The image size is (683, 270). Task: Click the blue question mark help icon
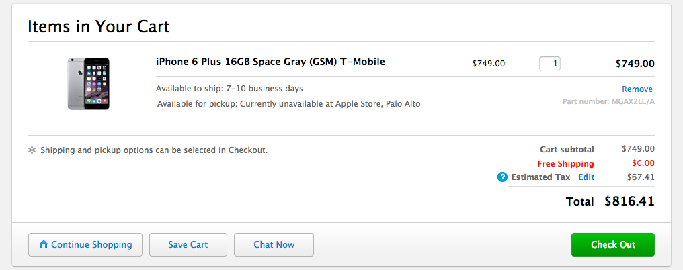tap(502, 177)
